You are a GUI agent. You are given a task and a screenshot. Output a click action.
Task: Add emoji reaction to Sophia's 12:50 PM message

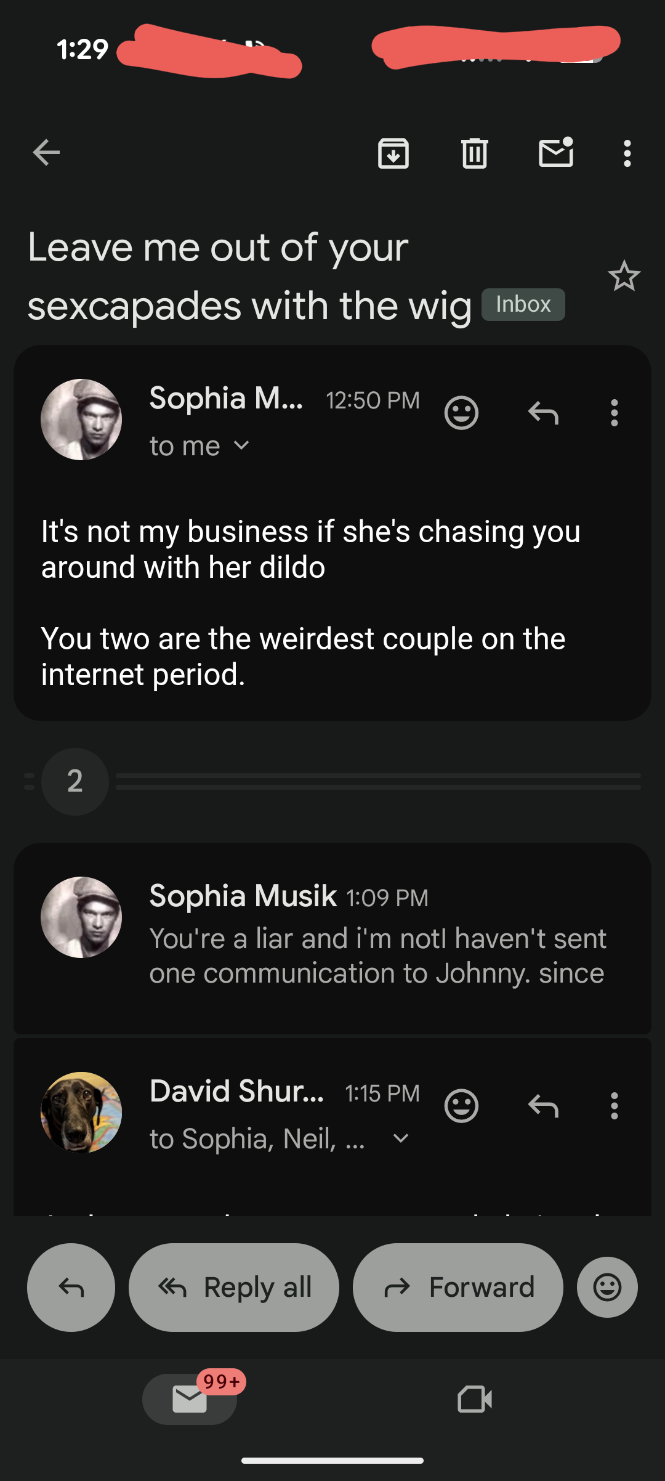(x=461, y=413)
